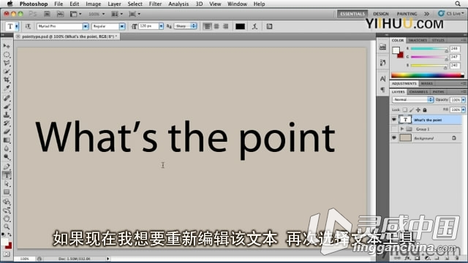Open the layer Opacity dropdown arrow
468x263 pixels.
click(463, 100)
